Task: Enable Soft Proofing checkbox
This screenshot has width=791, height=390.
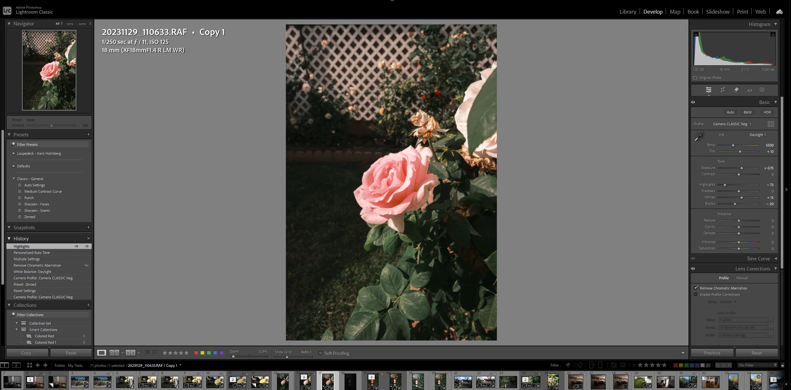Action: 320,353
